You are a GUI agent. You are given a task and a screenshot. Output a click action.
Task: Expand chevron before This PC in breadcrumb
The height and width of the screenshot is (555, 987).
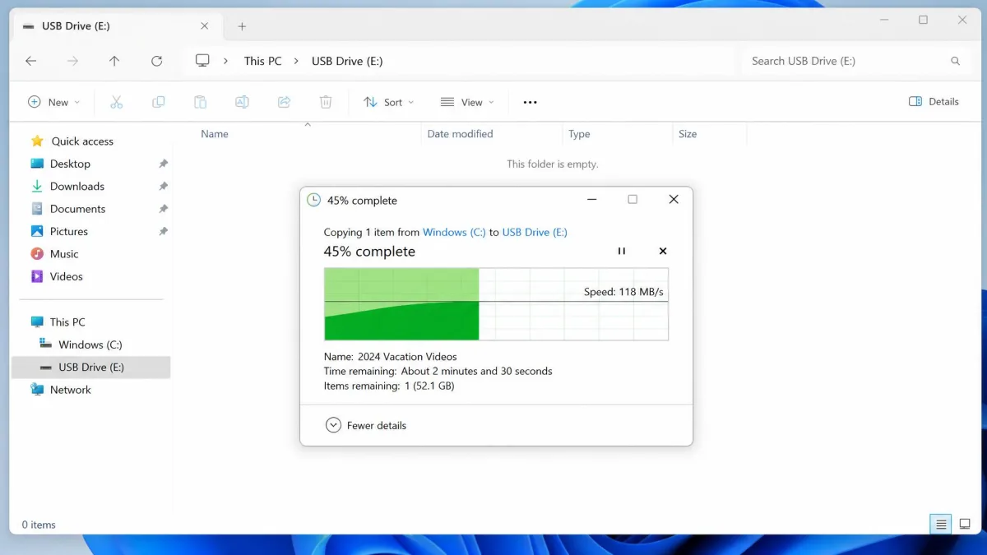(225, 61)
